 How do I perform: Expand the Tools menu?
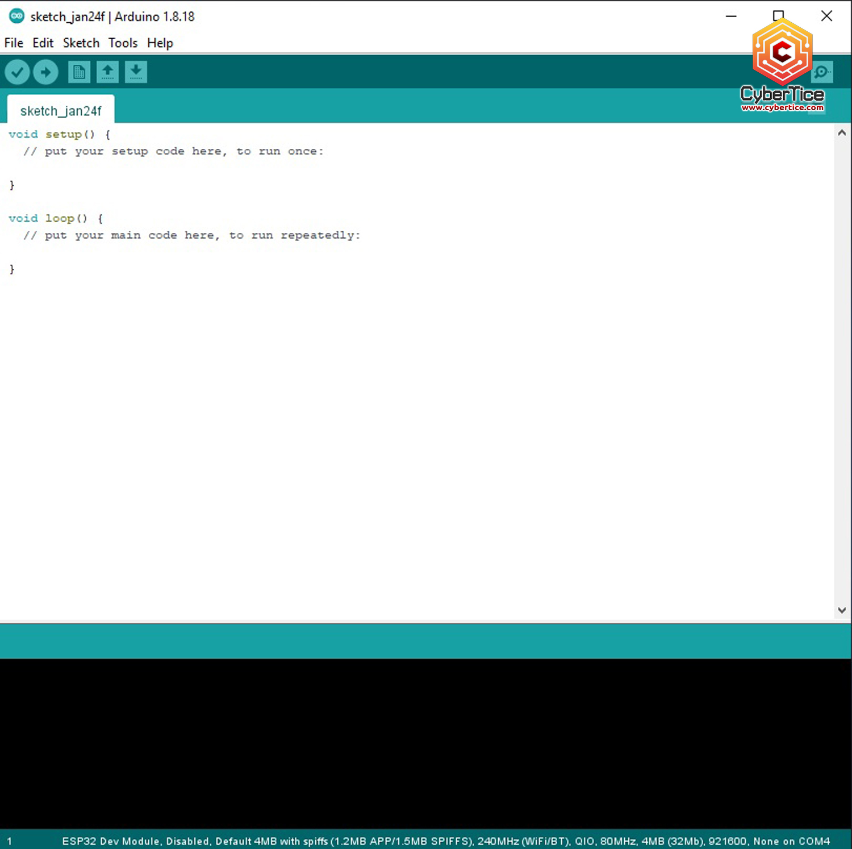click(123, 43)
